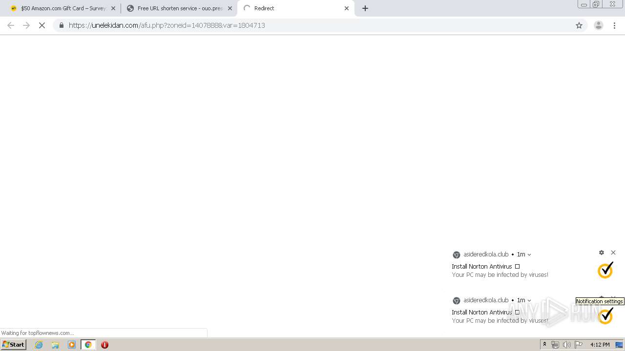Open settings gear on first Norton notification
Screen dimensions: 625x351
point(602,253)
